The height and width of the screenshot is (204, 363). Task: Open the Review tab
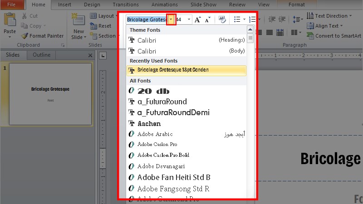pyautogui.click(x=237, y=5)
